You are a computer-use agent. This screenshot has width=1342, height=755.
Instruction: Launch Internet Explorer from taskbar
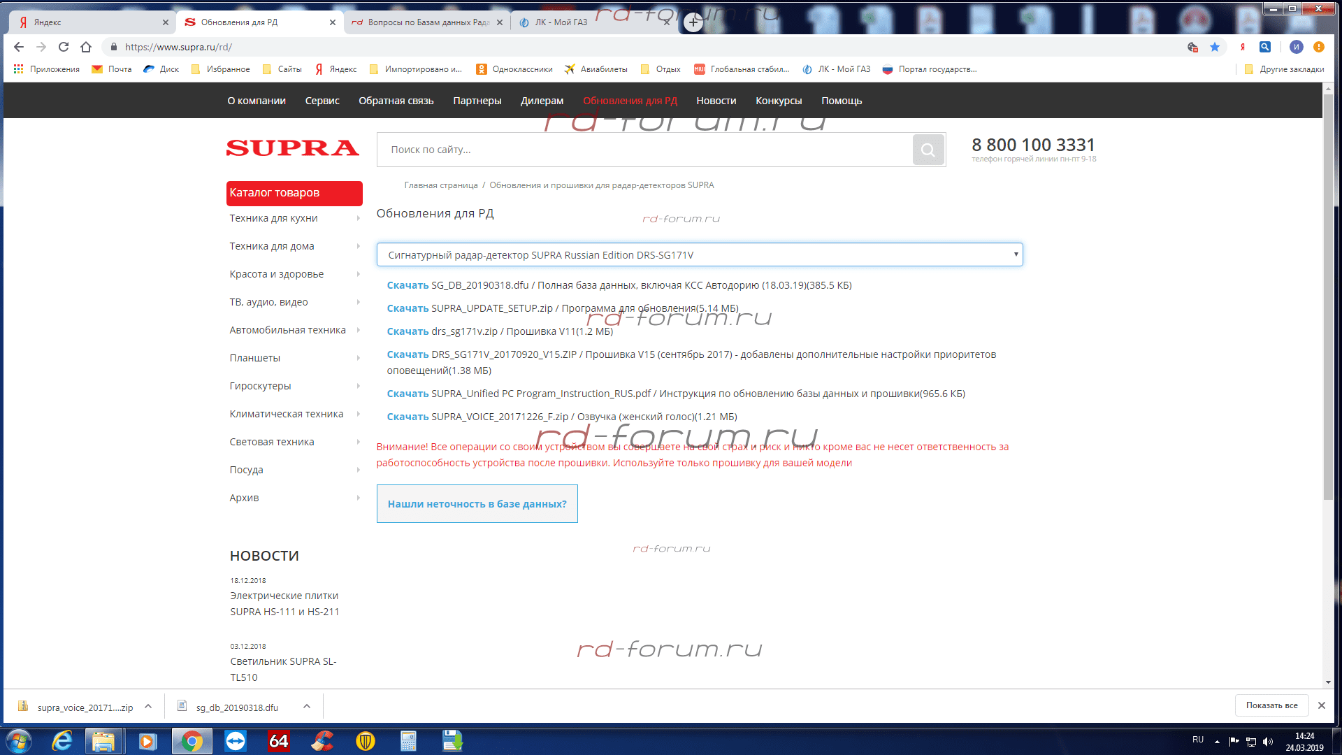[x=62, y=741]
